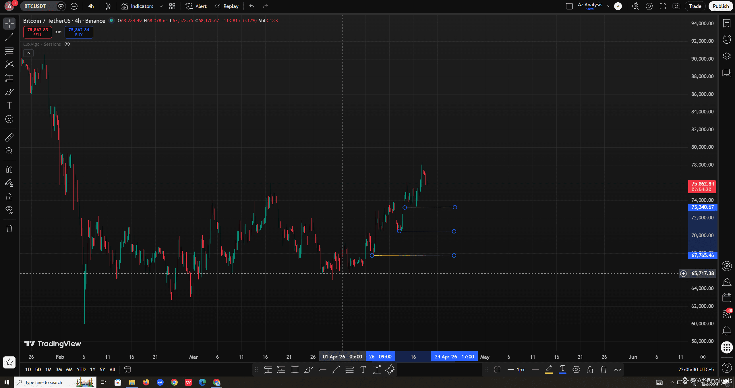735x388 pixels.
Task: Enter fullscreen mode
Action: click(663, 6)
